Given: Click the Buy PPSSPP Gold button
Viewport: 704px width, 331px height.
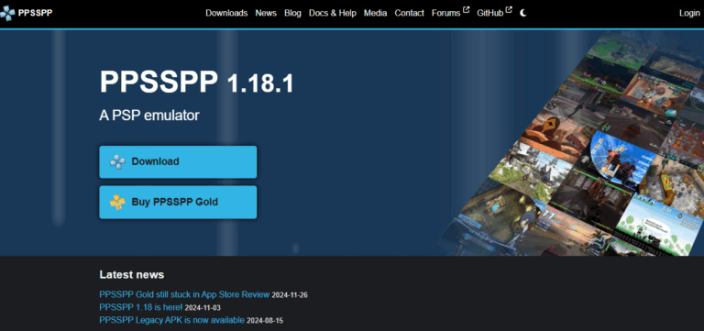Looking at the screenshot, I should [x=178, y=202].
